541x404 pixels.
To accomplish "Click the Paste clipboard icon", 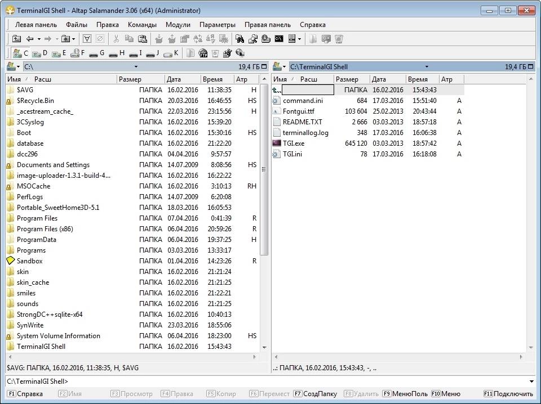I will pyautogui.click(x=143, y=39).
